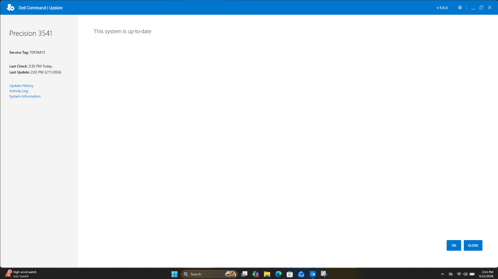
Task: Select Service Tag 7DF3M13 text
Action: [x=27, y=52]
